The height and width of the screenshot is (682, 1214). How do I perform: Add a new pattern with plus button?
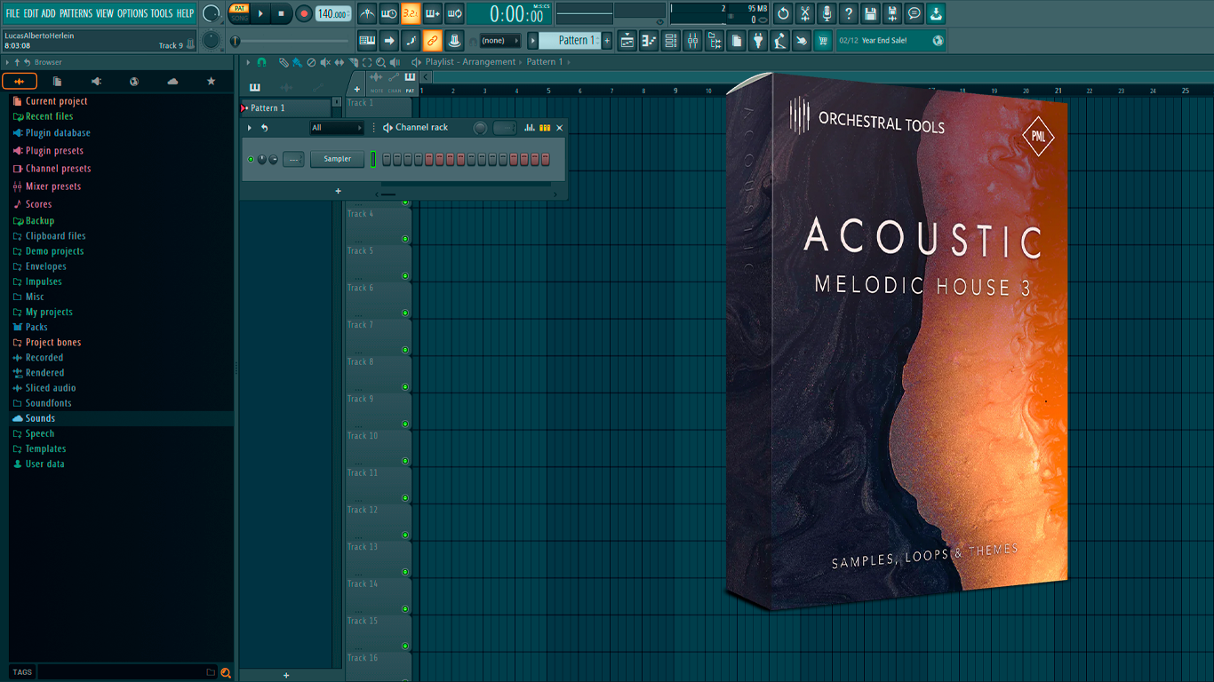[x=607, y=40]
